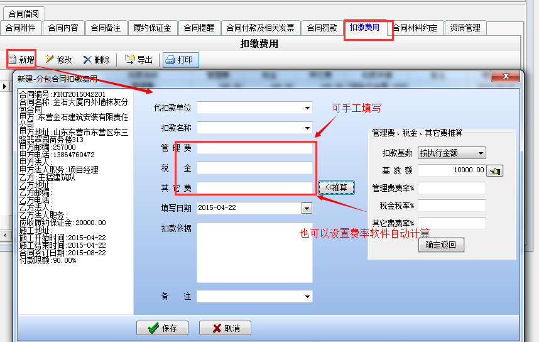Screen dimensions: 539x342
Task: Click the 扣款依据 text area
Action: [x=254, y=251]
